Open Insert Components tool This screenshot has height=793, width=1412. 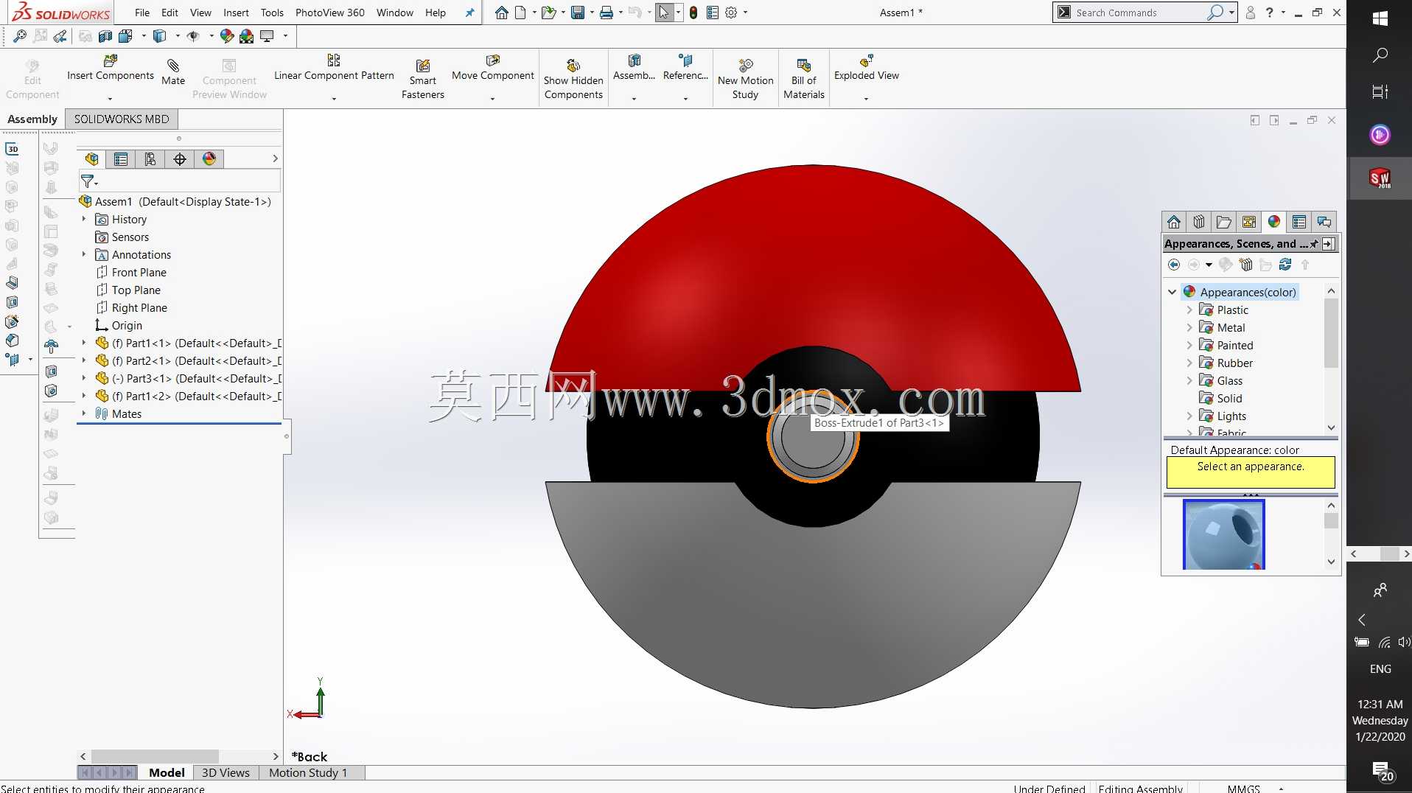coord(111,69)
